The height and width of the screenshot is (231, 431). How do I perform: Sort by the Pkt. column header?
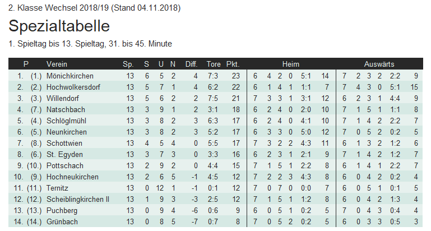(233, 64)
